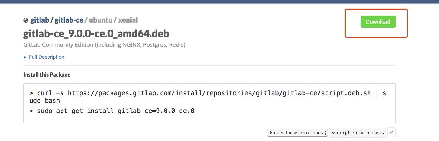Click the gitlab-ce_9.0.0-ce.0_amd64.deb package title
This screenshot has height=141, width=439.
tap(96, 33)
